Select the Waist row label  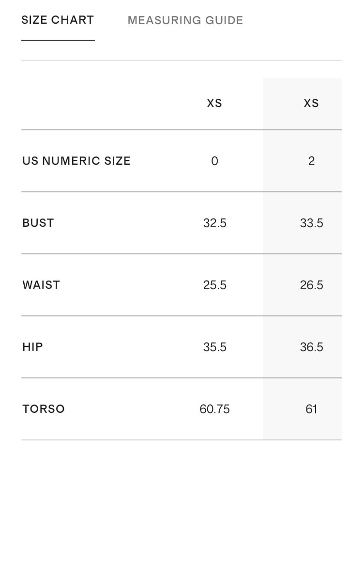(41, 285)
